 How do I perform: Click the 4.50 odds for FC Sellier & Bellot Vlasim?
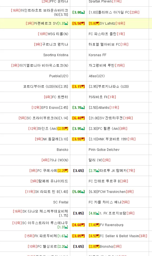94,236
